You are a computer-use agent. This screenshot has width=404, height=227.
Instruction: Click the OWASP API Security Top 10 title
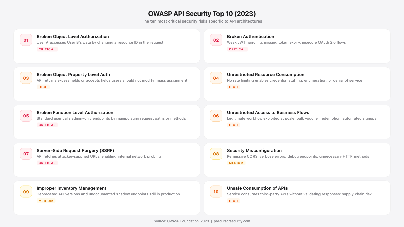pyautogui.click(x=202, y=14)
